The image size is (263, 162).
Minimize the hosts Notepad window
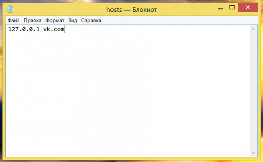click(x=220, y=8)
